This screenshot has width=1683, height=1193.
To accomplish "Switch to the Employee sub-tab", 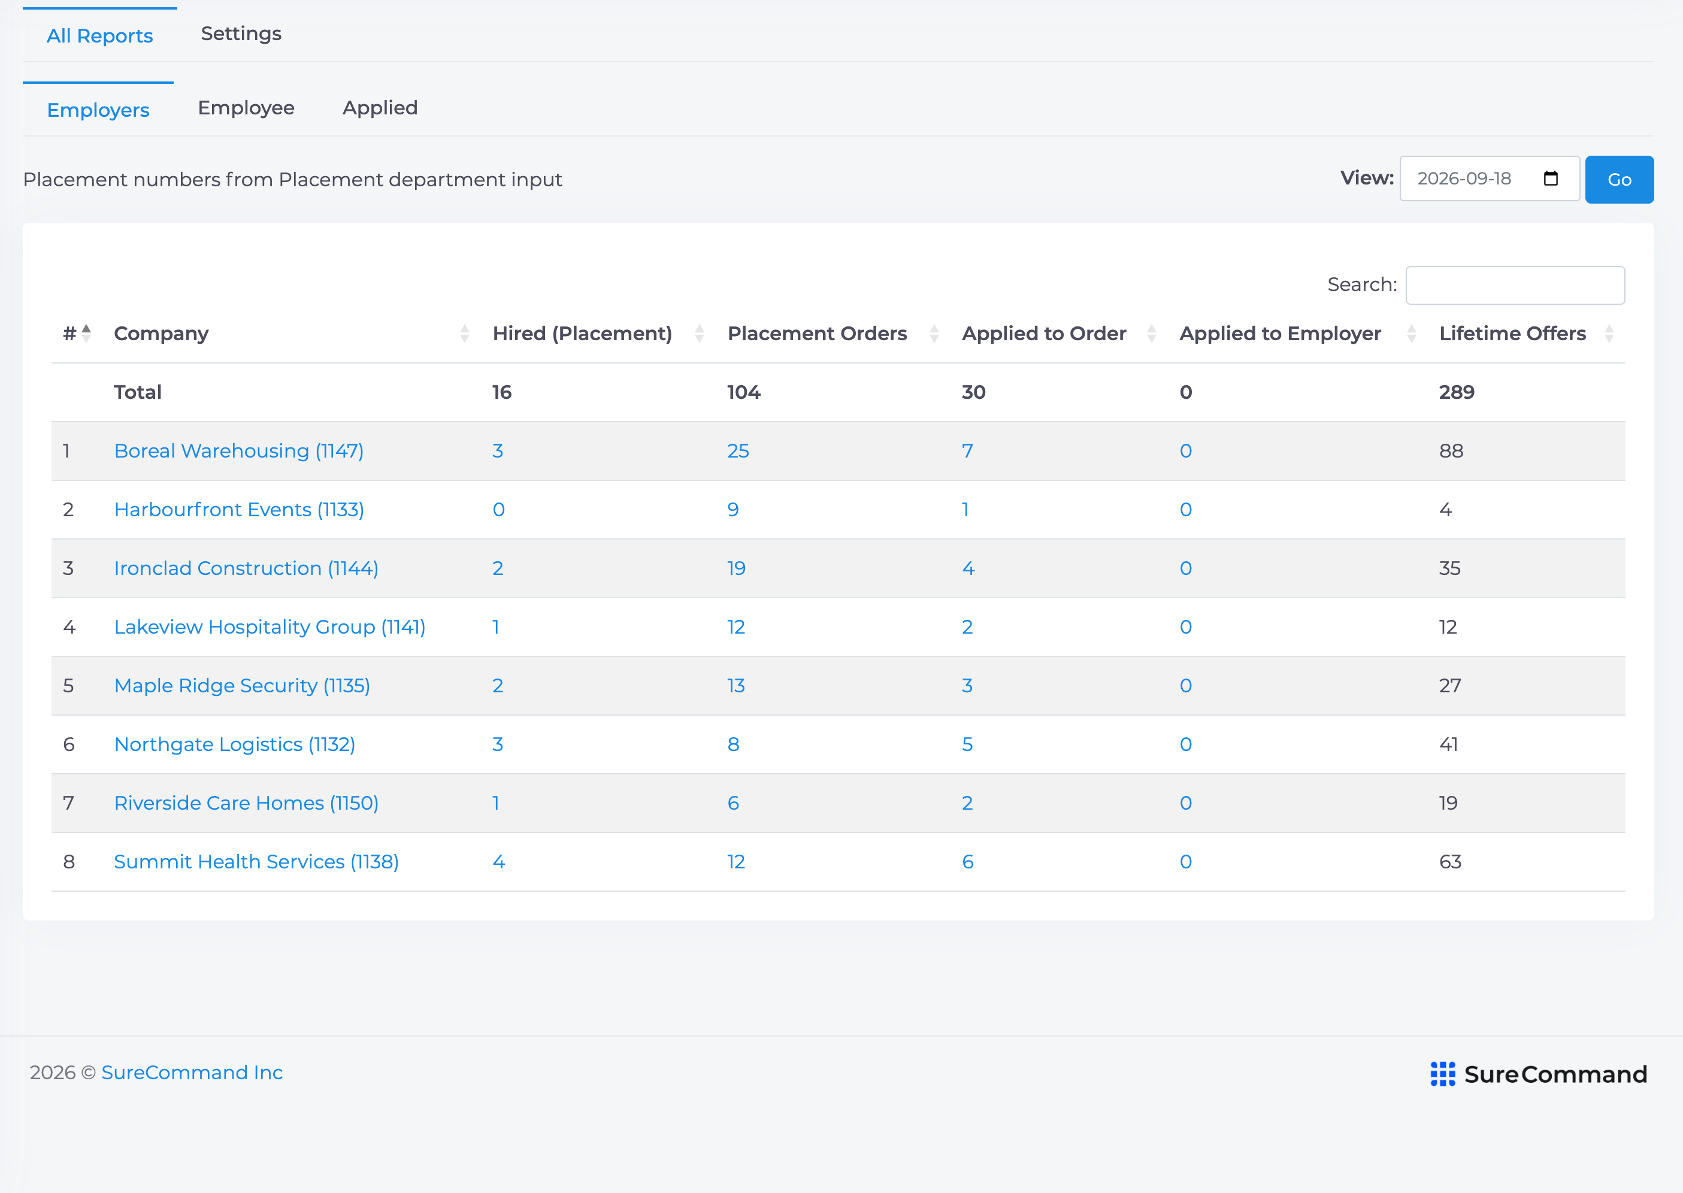I will click(246, 108).
